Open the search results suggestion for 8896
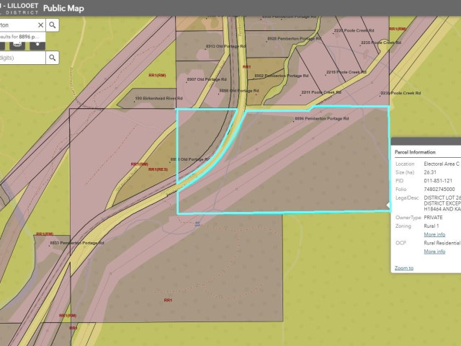 [x=22, y=35]
